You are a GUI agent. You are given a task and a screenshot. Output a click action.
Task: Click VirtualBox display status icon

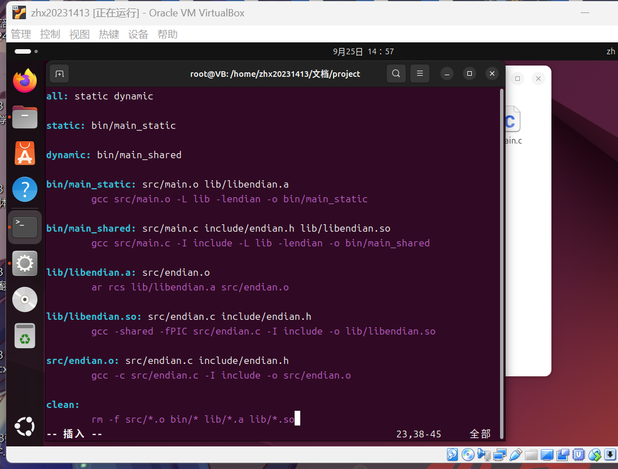(x=547, y=455)
